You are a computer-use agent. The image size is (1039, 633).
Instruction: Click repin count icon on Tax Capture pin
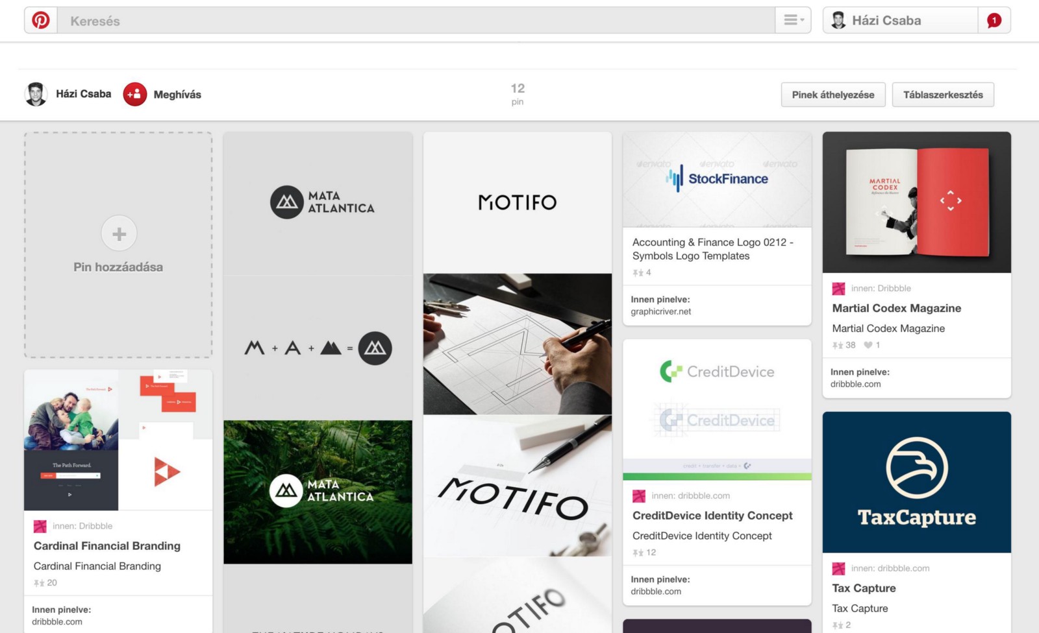coord(838,626)
